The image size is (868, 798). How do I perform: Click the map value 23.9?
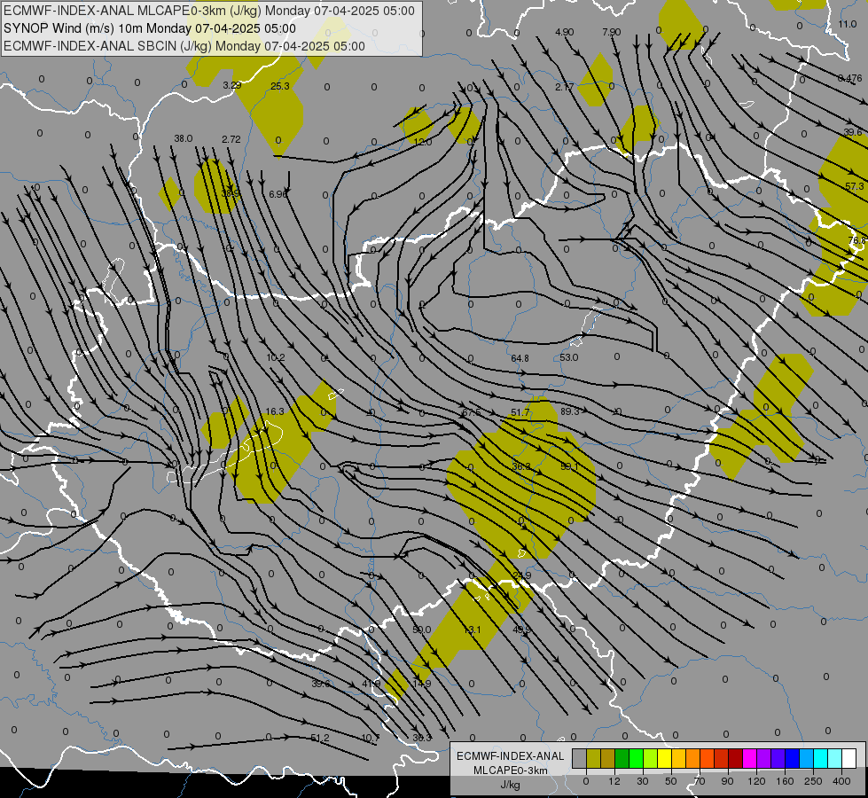coord(522,575)
